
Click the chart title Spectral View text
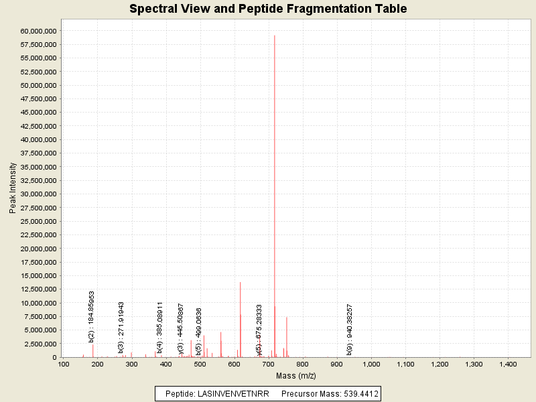pyautogui.click(x=268, y=9)
